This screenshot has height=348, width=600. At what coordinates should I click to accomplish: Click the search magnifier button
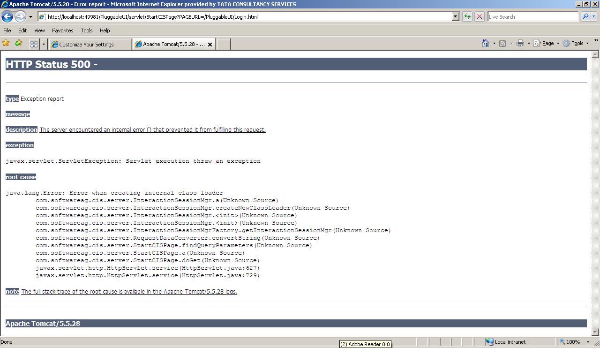click(x=585, y=16)
